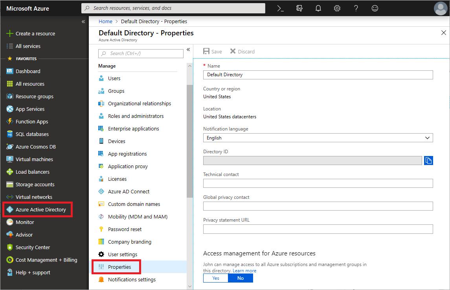Collapse the left favorites sidebar
The height and width of the screenshot is (290, 450).
[x=83, y=22]
